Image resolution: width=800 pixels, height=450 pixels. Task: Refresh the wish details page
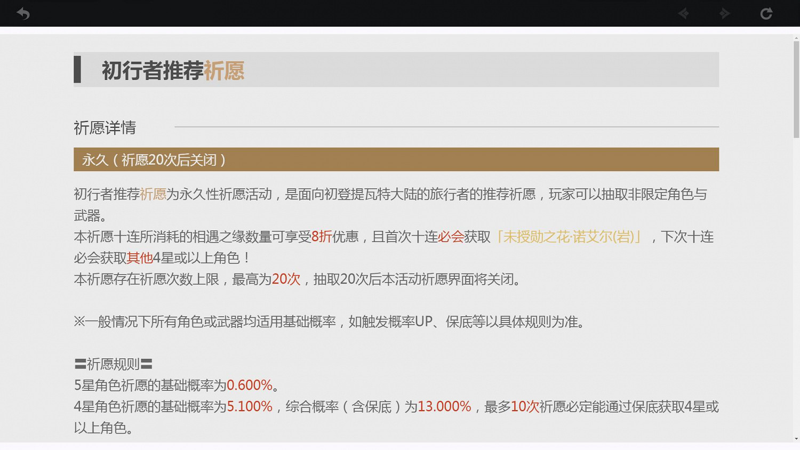(766, 13)
